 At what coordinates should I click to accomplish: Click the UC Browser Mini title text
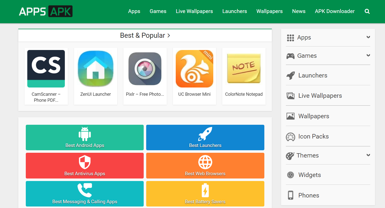coord(195,94)
